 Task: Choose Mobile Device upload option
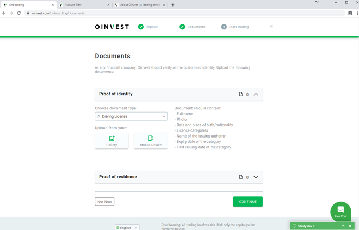pyautogui.click(x=151, y=141)
